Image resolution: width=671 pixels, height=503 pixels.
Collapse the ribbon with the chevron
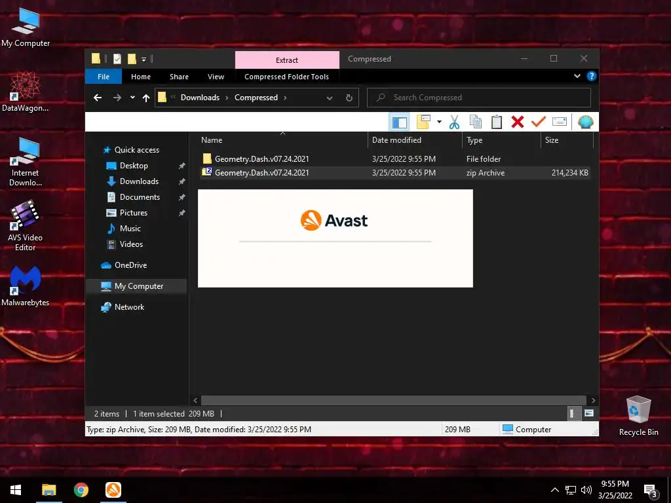click(x=577, y=76)
